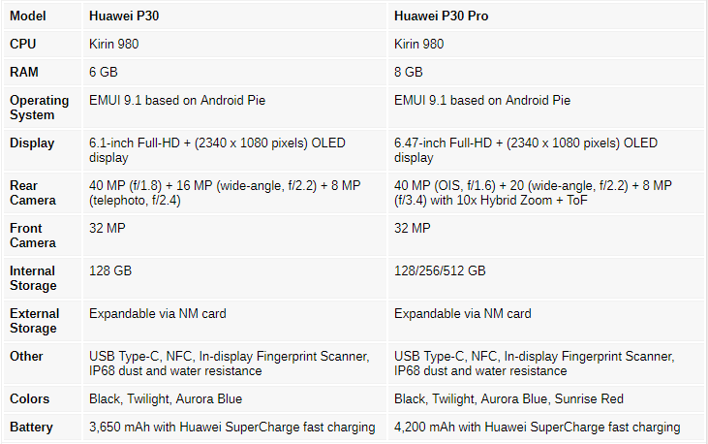Click the External Storage row label

[34, 320]
